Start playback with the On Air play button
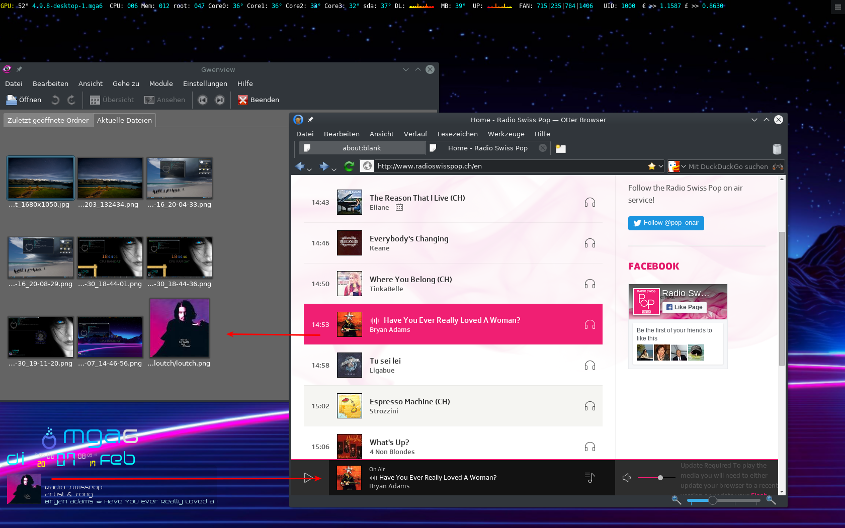Screen dimensions: 845x528 309,478
